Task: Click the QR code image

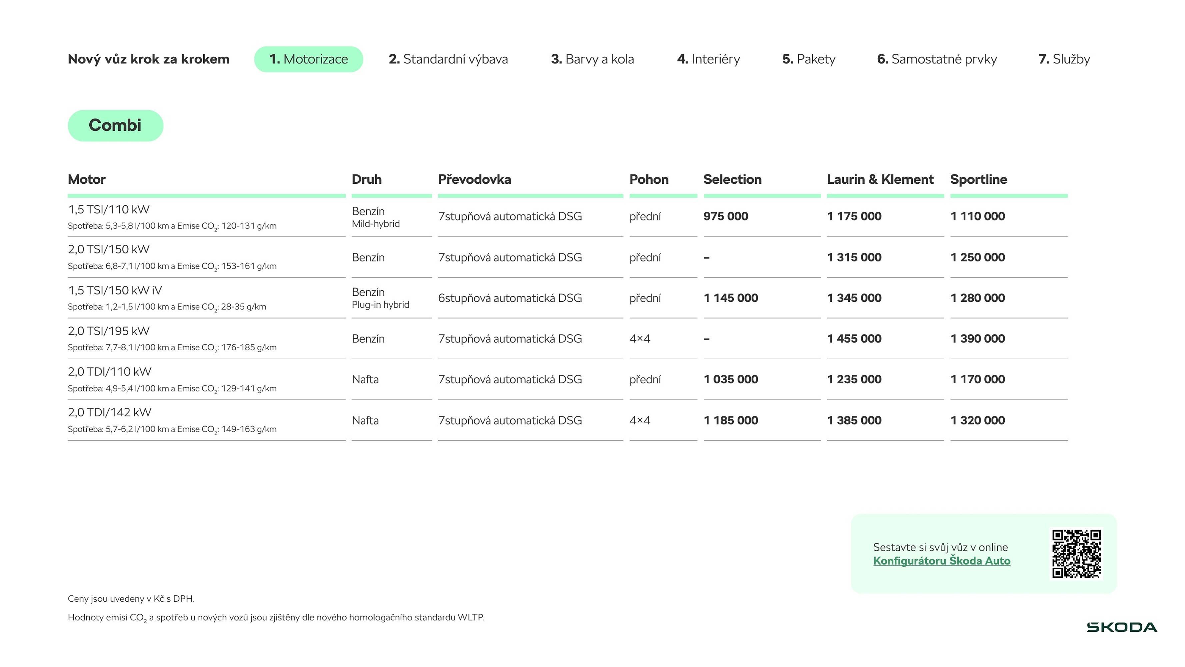Action: pos(1076,553)
